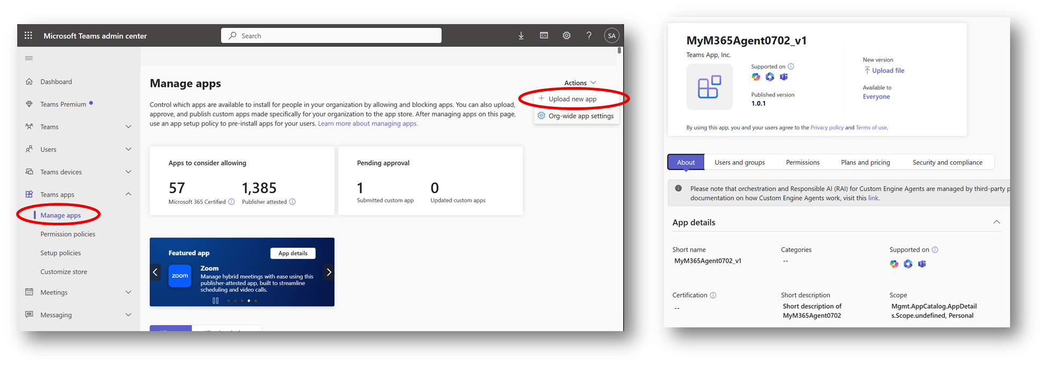
Task: Click the info icon beside Microsoft 365 Certified
Action: pos(232,202)
